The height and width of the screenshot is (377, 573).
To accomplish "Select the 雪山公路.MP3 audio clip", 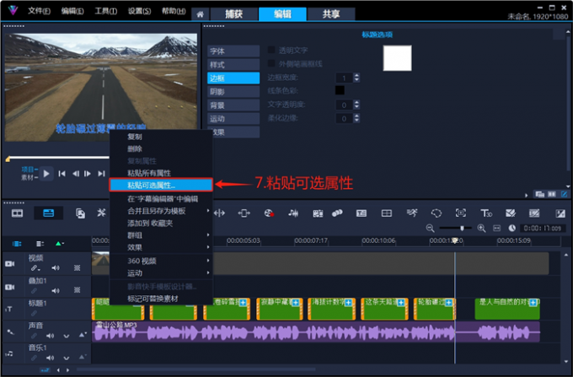I will point(316,332).
